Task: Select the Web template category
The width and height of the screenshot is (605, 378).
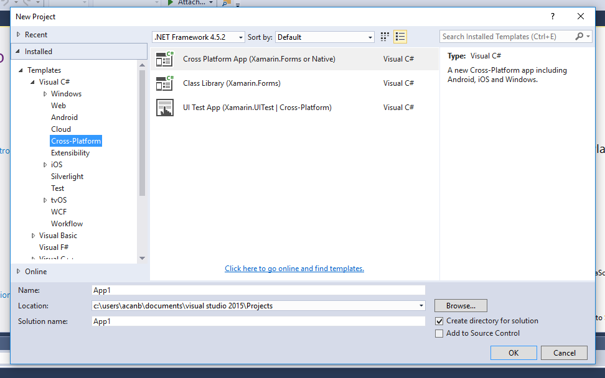Action: pos(59,106)
